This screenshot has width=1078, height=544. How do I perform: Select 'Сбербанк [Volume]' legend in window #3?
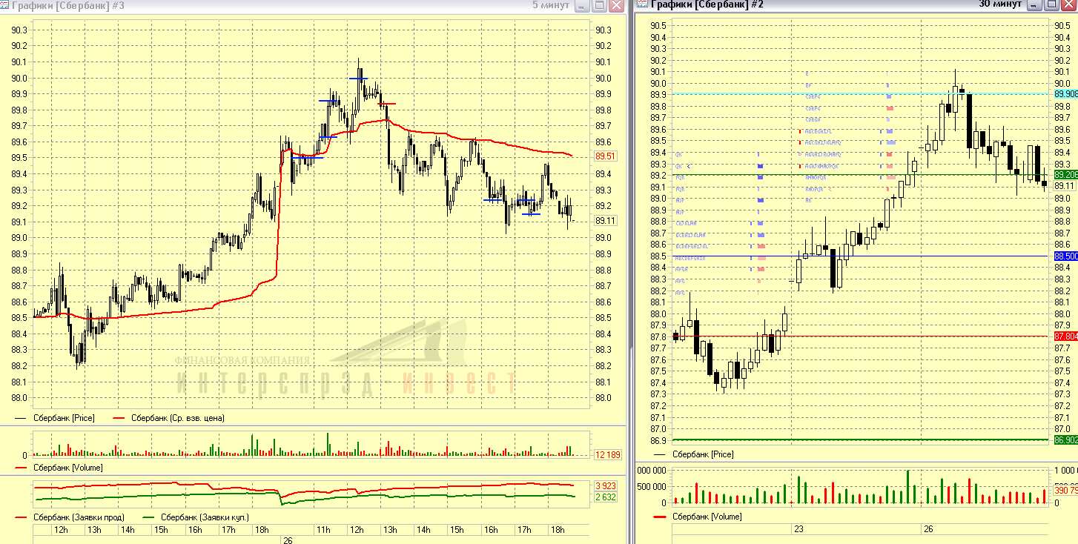click(x=68, y=468)
